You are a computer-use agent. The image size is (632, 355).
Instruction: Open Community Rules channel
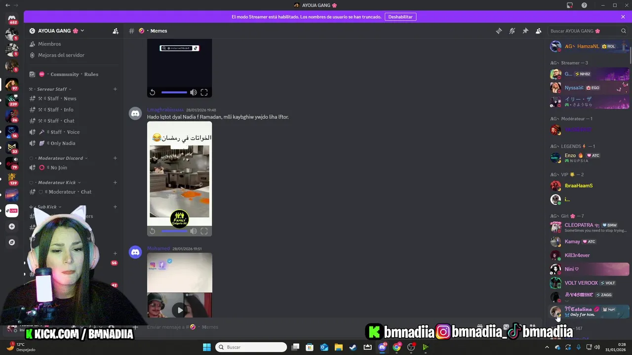coord(73,74)
